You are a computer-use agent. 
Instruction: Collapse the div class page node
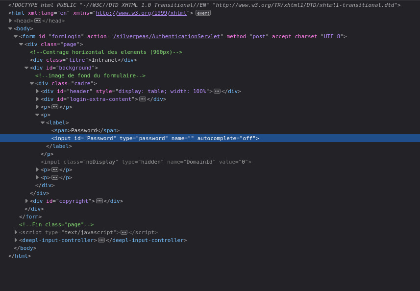coord(21,44)
